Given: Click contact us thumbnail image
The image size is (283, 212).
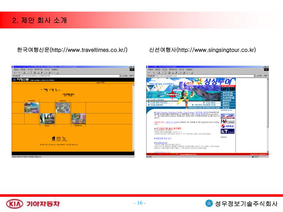Looking at the screenshot, I should coord(78,119).
